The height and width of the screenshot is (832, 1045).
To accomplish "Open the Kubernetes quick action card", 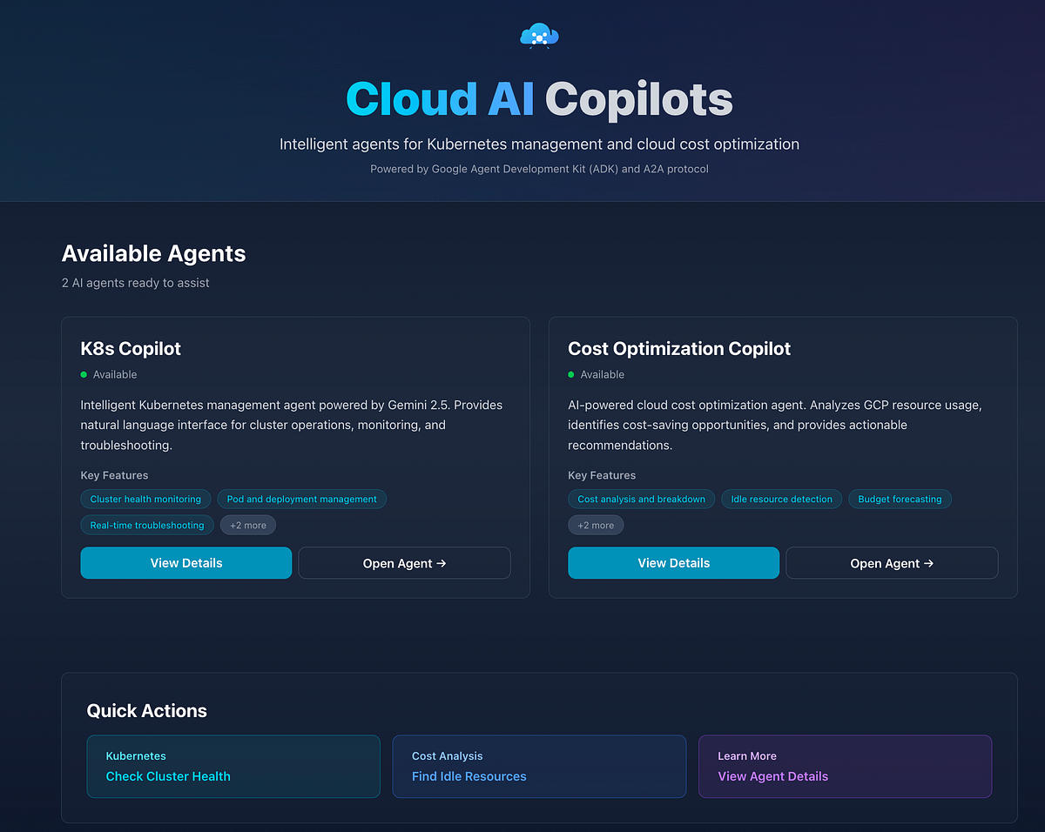I will pos(233,766).
